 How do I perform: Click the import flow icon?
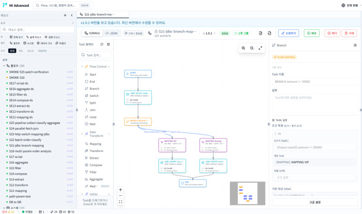coord(261,33)
